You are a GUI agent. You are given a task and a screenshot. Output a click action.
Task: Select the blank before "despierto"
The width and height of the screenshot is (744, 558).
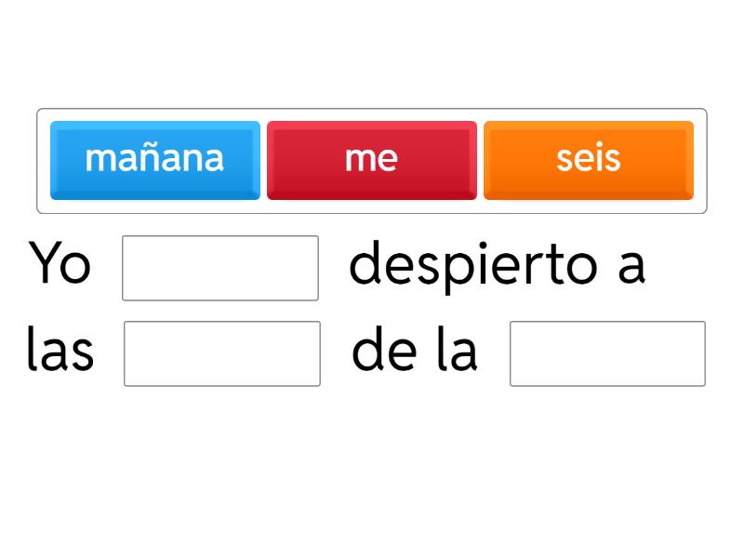[220, 268]
